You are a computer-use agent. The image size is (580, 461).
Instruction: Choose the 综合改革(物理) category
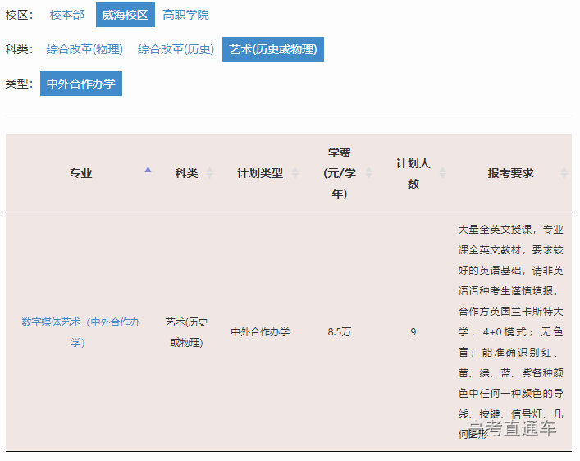84,49
